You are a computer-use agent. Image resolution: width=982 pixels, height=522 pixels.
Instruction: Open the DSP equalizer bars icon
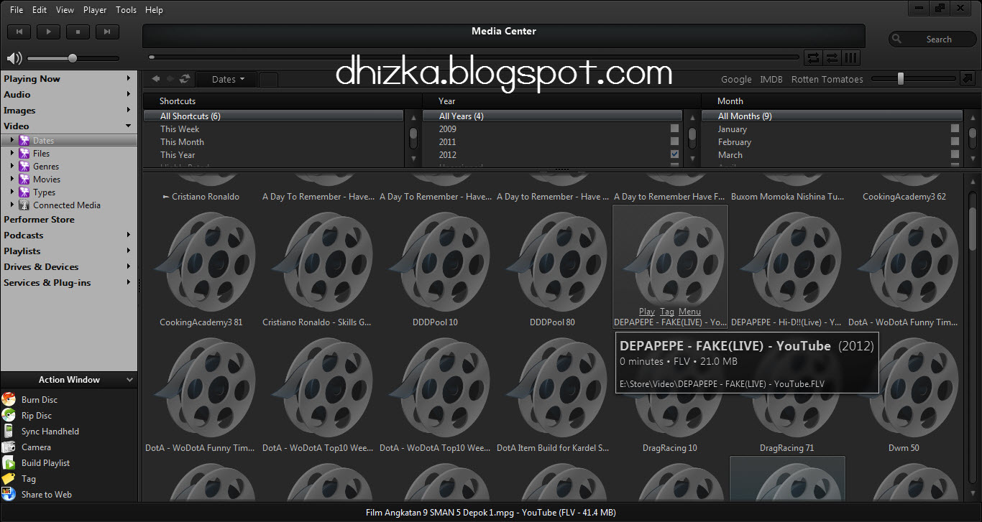[x=850, y=57]
